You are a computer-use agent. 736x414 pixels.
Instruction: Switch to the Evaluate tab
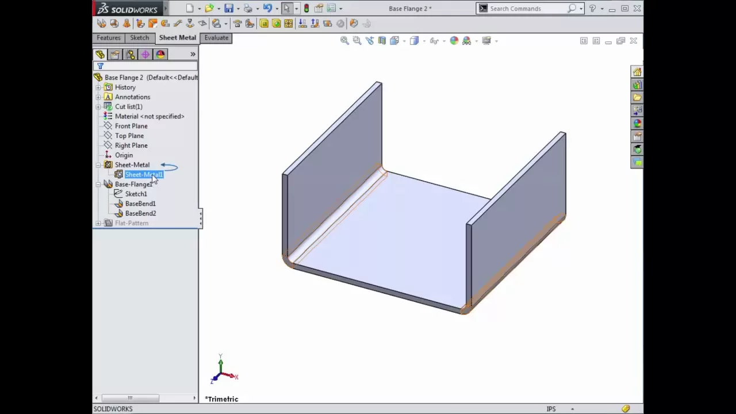coord(216,38)
